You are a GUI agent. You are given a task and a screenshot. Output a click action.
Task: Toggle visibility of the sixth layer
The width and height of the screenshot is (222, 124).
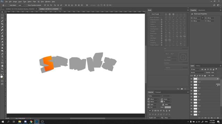click(191, 94)
